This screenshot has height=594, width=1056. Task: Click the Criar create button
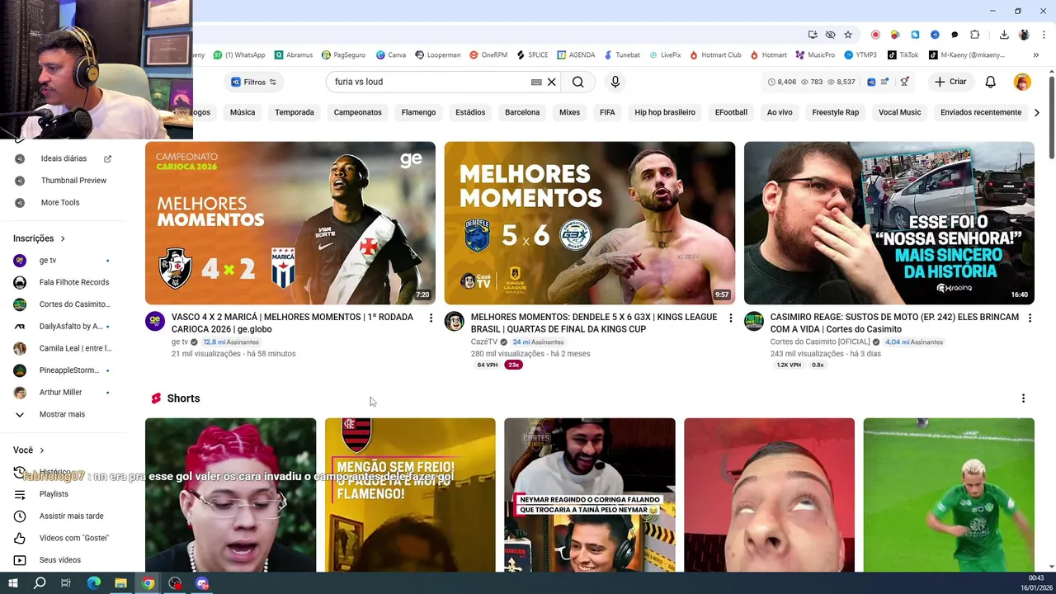tap(950, 82)
